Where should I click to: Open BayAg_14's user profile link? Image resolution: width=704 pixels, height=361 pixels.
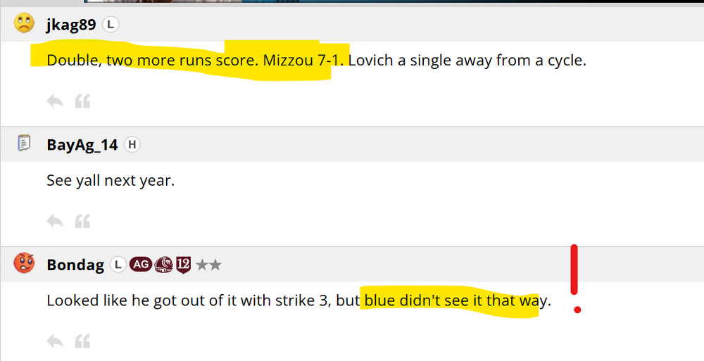tap(82, 145)
